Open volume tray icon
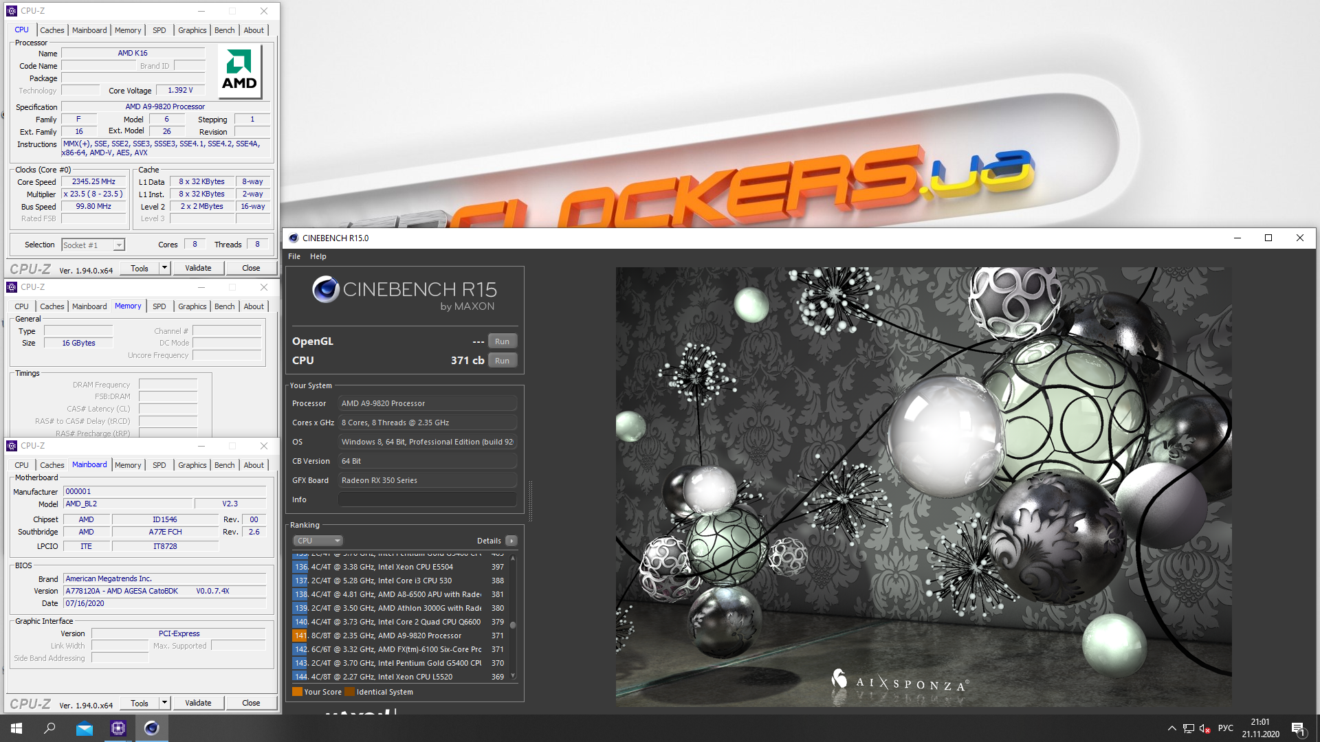The width and height of the screenshot is (1320, 742). point(1204,728)
